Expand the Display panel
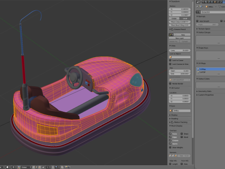The image size is (225, 169). click(170, 115)
